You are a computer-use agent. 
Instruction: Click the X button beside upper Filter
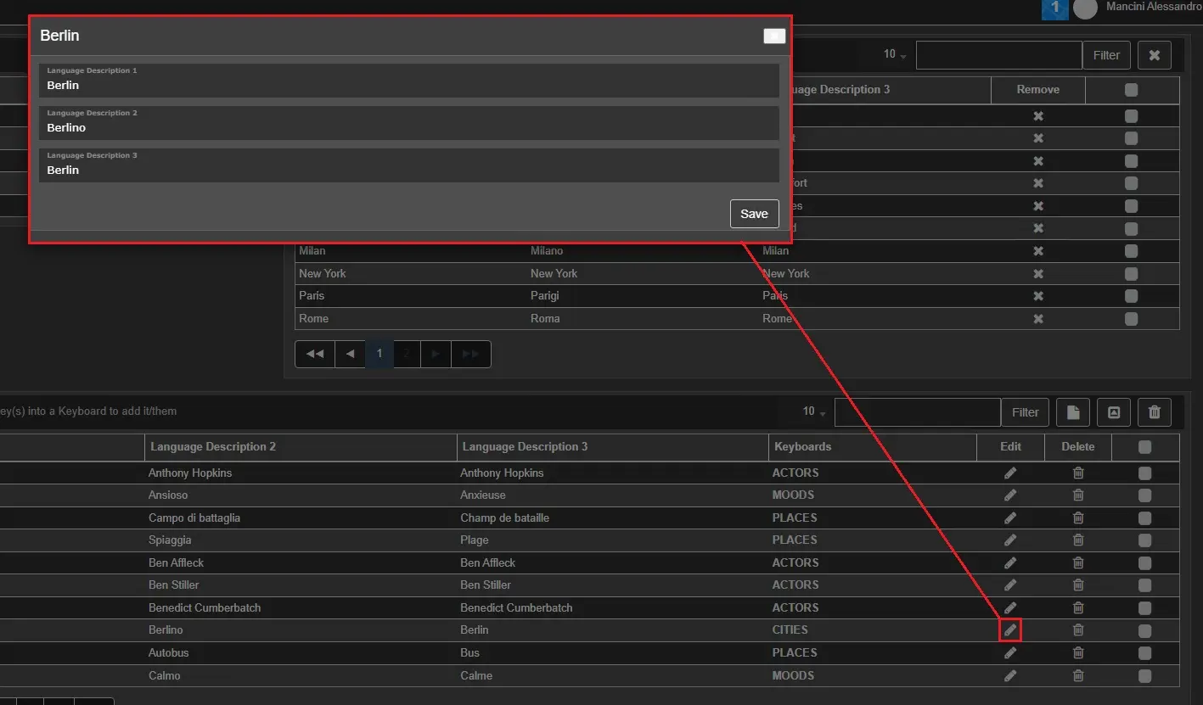click(1154, 55)
